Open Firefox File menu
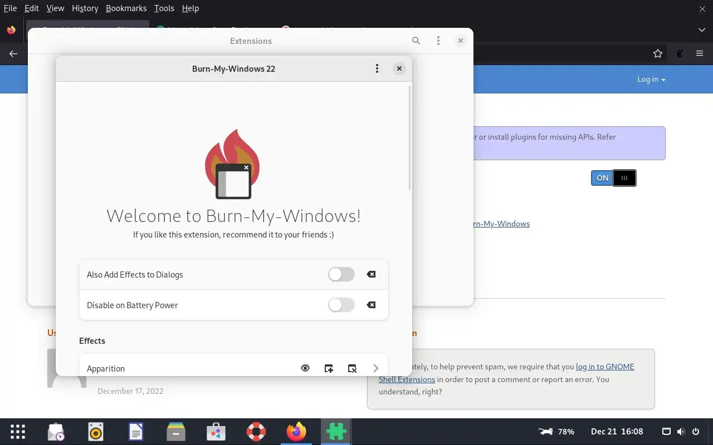Screen dimensions: 713x445 [10, 8]
